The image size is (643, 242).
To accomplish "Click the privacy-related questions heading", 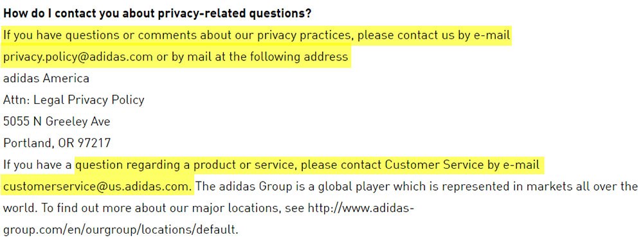I will 157,13.
